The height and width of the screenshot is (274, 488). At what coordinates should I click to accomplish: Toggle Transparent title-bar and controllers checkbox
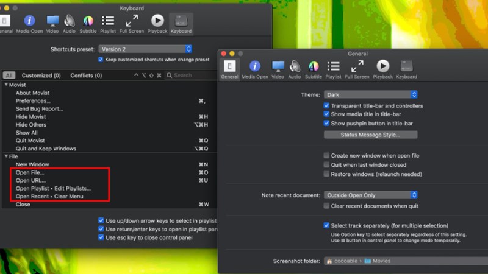pyautogui.click(x=327, y=106)
